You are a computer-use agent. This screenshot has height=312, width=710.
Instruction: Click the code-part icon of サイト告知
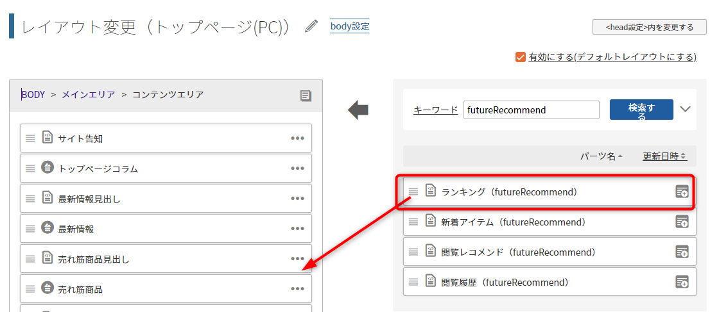click(x=48, y=137)
